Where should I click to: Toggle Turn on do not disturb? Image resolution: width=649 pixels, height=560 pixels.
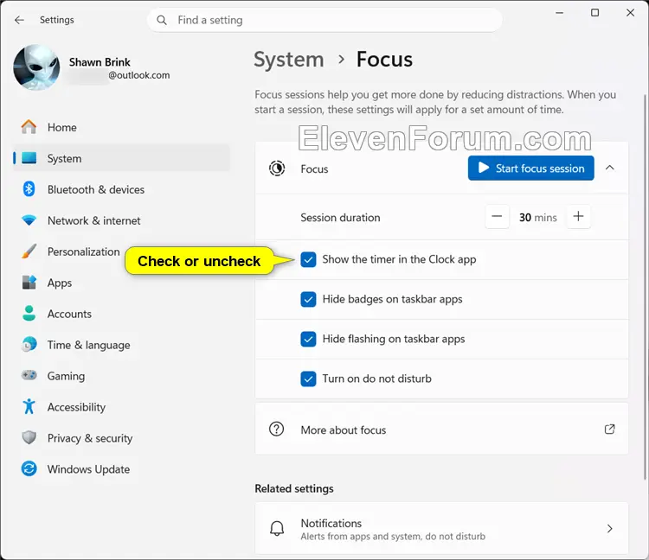[x=308, y=379]
